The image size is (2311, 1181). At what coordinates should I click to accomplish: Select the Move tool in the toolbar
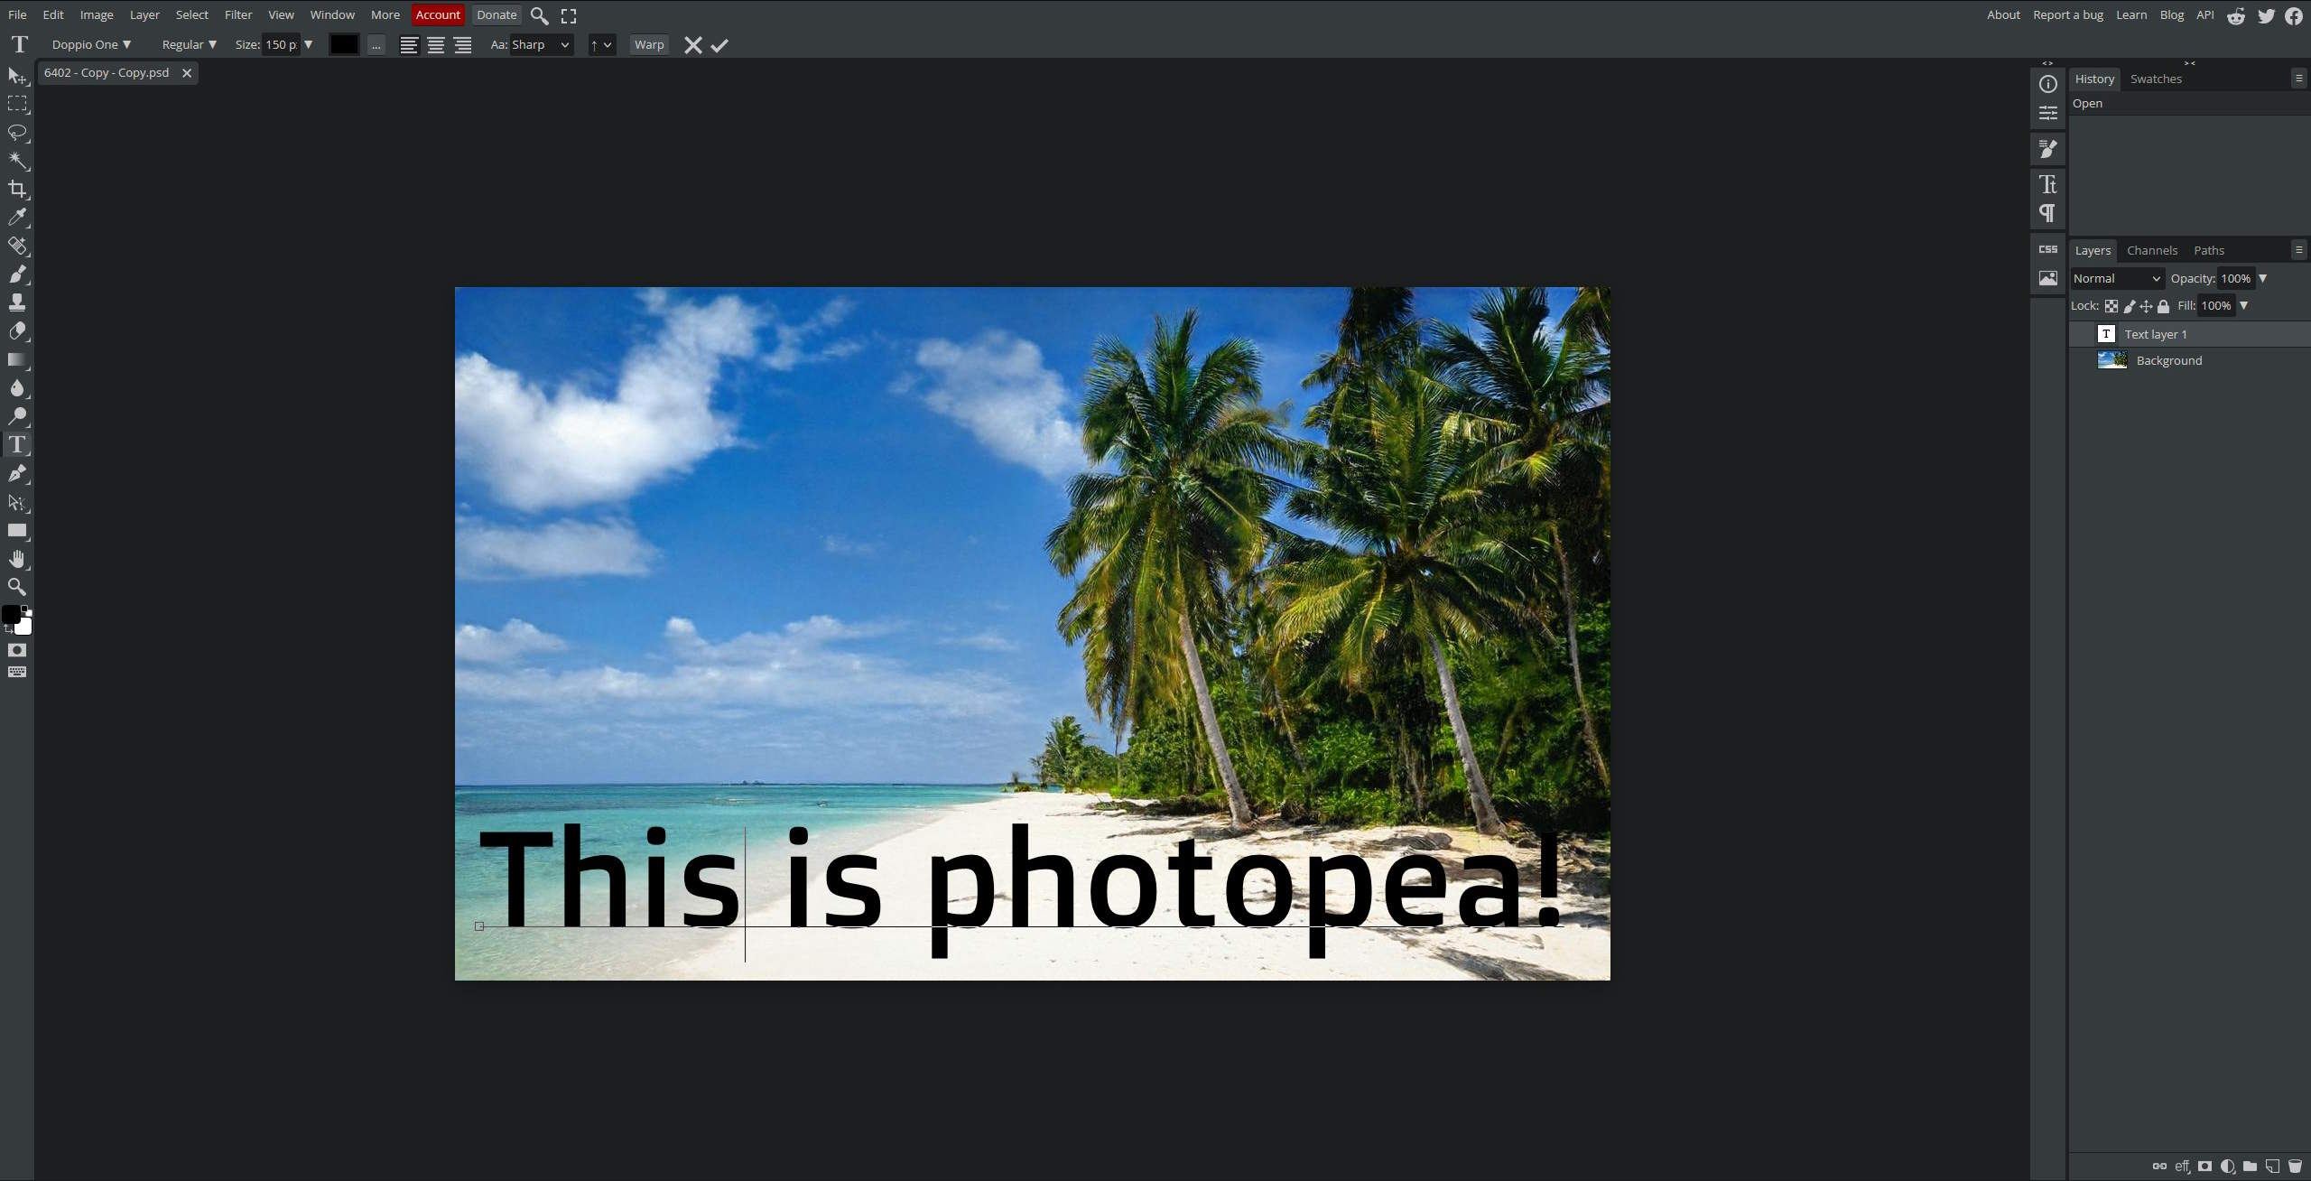point(17,76)
